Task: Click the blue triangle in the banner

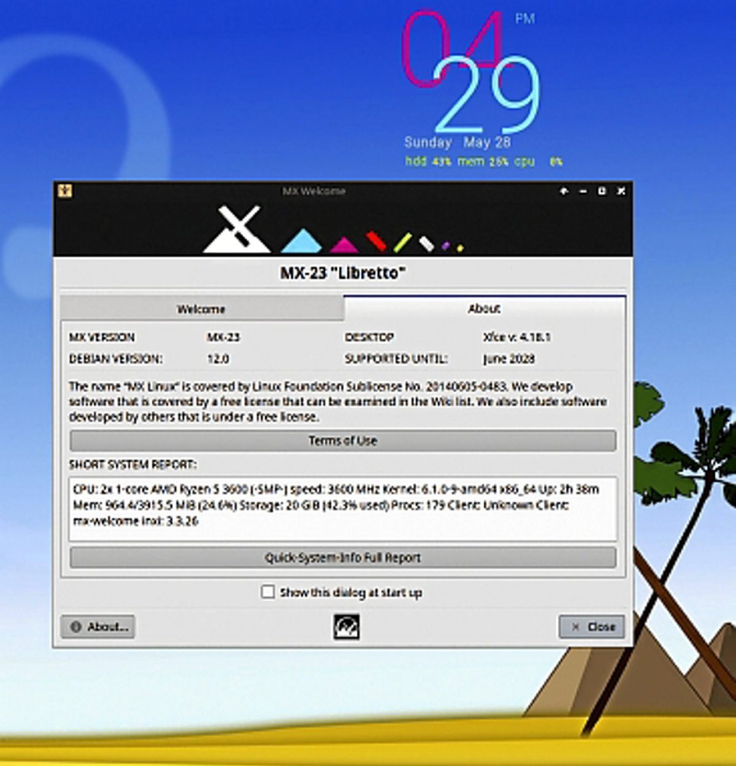Action: pos(301,241)
